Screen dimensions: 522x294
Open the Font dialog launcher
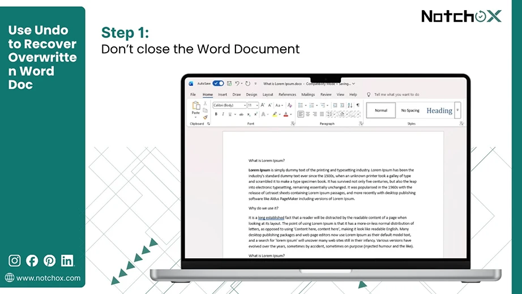click(293, 123)
